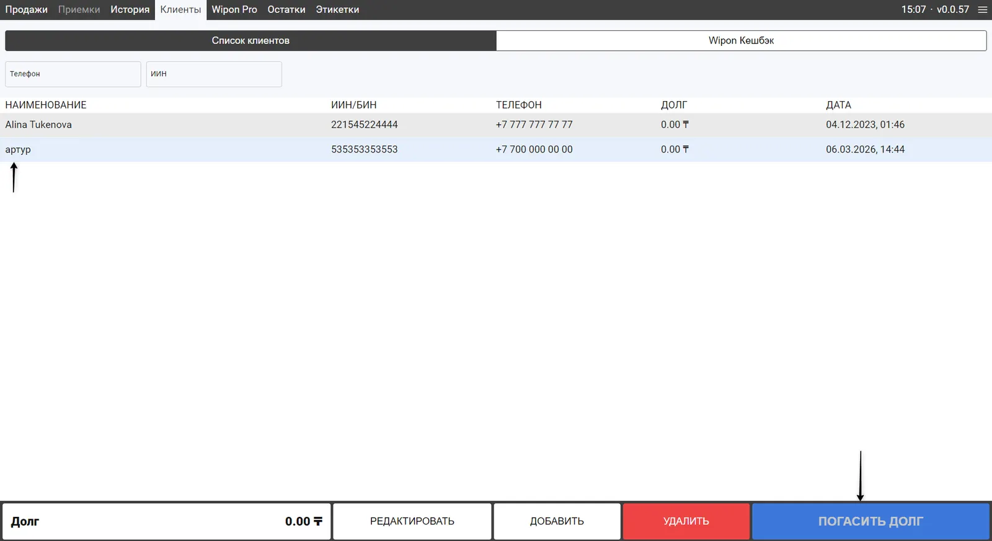Focus the Телефон search field

point(73,74)
